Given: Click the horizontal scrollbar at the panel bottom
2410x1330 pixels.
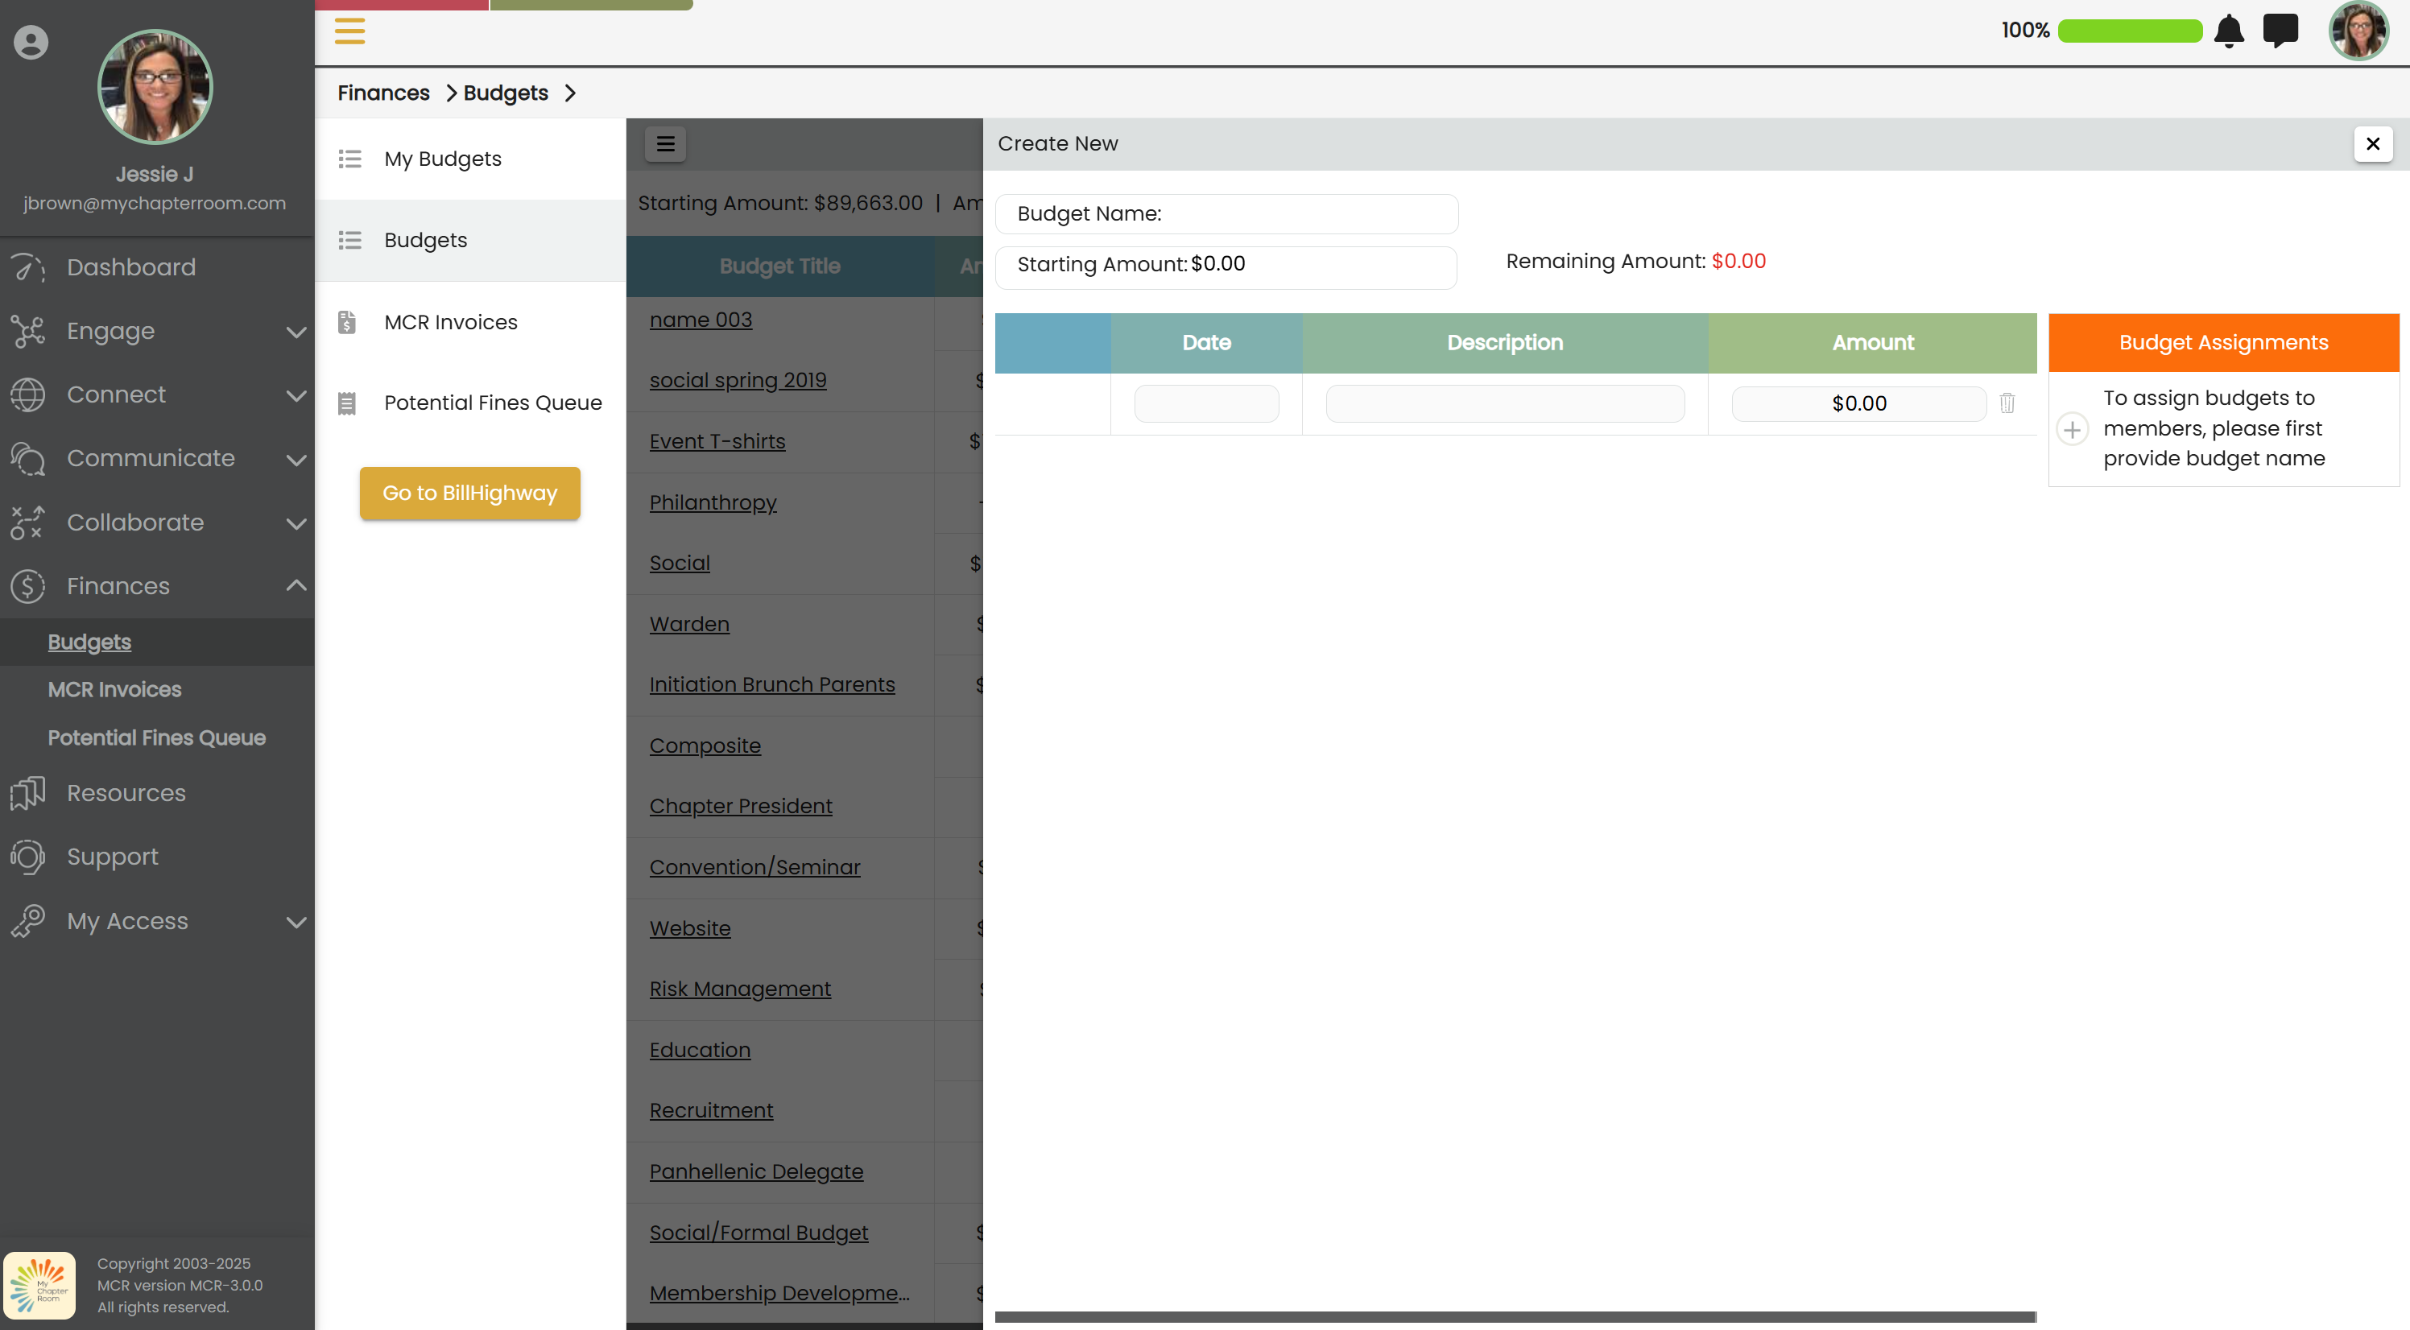Looking at the screenshot, I should coord(1515,1317).
